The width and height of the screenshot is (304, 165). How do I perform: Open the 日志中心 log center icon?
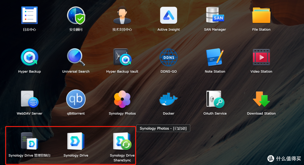(x=30, y=15)
